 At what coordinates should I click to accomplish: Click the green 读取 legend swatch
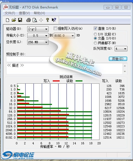pyautogui.click(x=79, y=81)
